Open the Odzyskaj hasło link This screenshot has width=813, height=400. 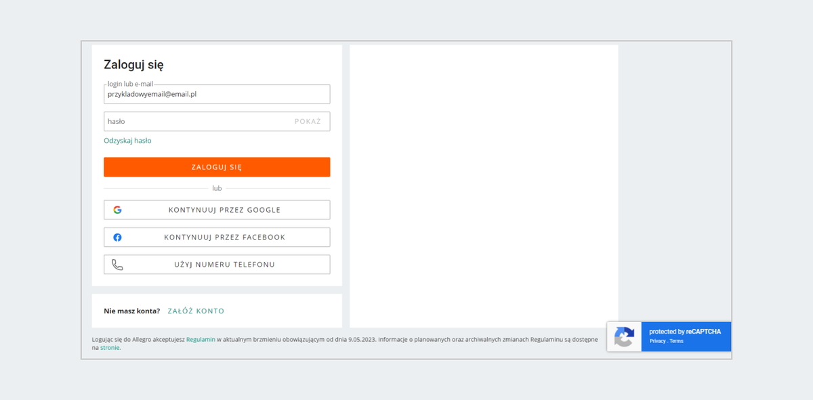127,141
